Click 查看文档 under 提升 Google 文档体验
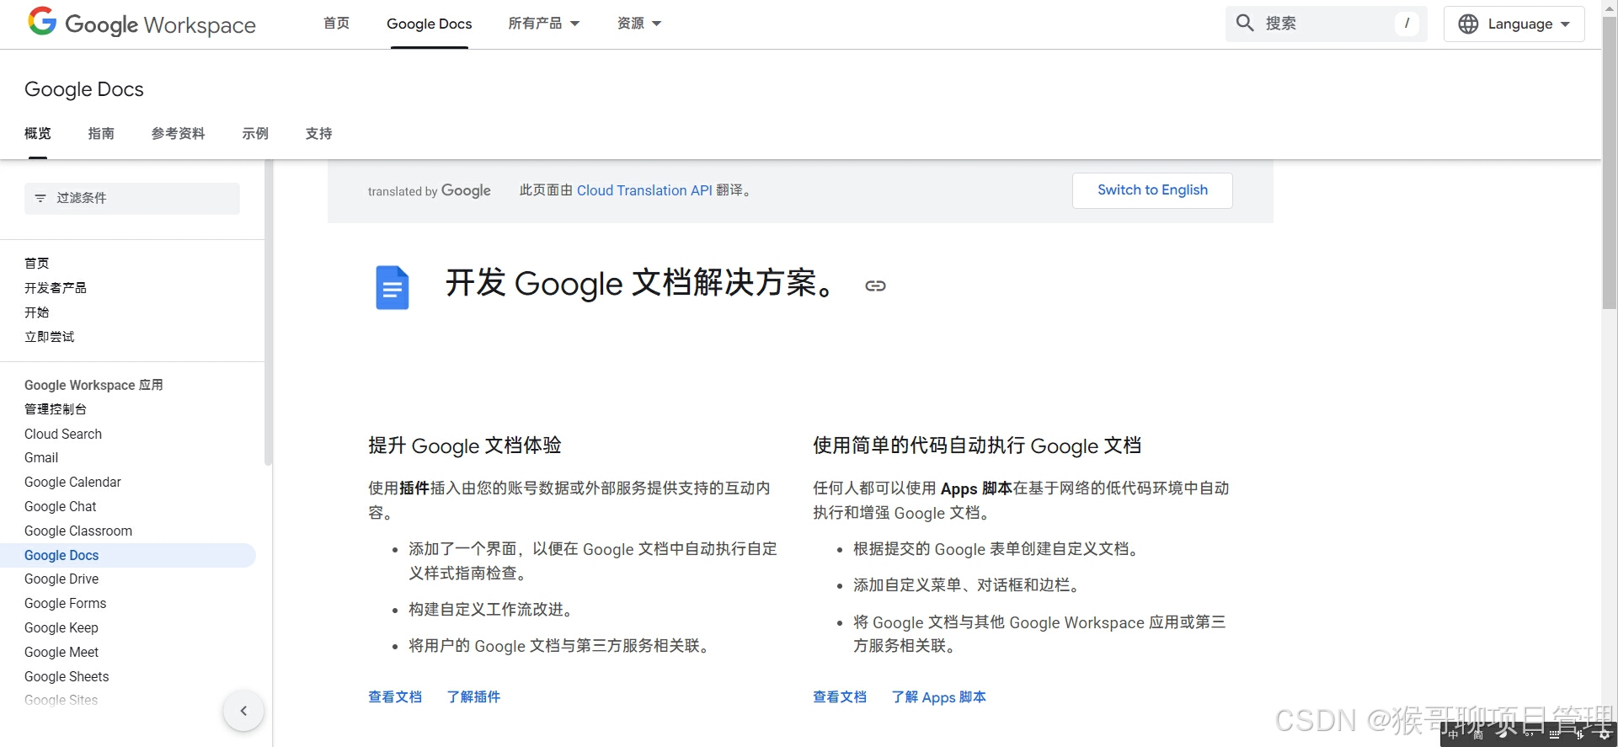The width and height of the screenshot is (1618, 747). pos(395,696)
